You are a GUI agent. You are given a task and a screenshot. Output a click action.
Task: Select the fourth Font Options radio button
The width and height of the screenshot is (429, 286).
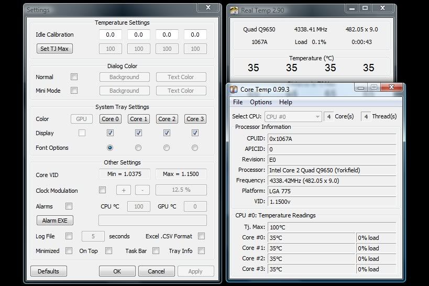195,148
